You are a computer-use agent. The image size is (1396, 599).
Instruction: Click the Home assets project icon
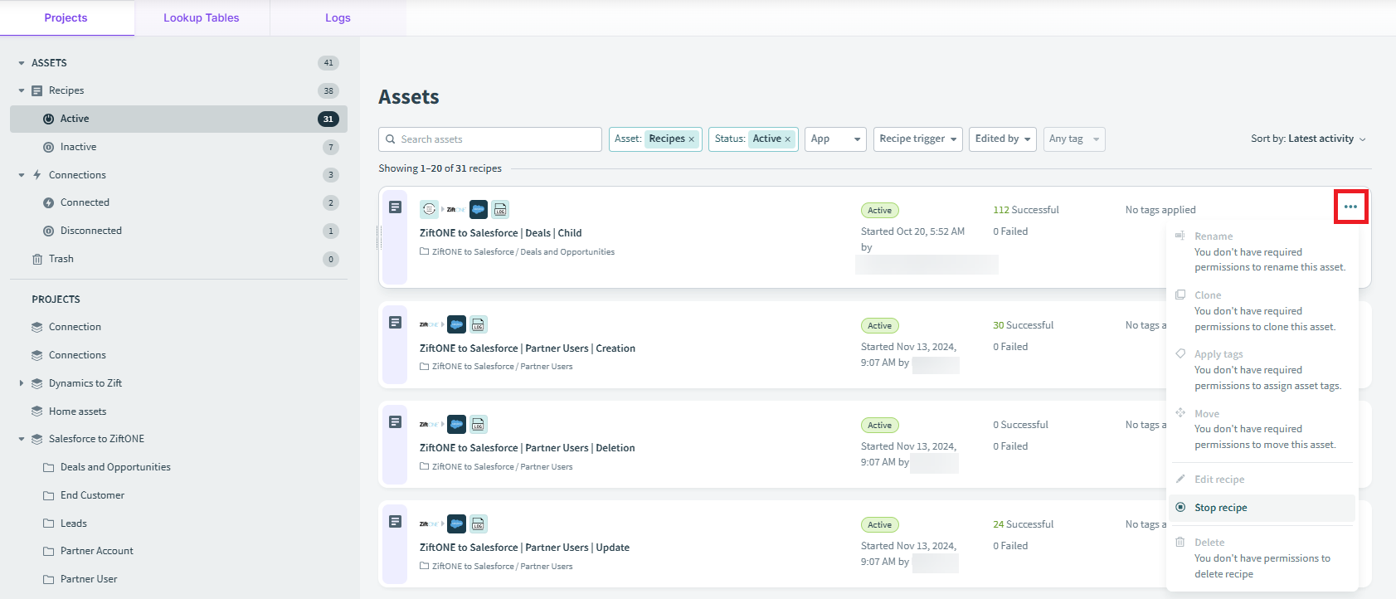[37, 412]
